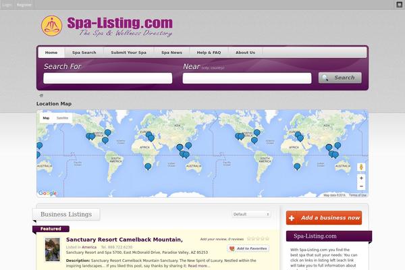Screen dimensions: 405x270
Task: Zoom out the map with minus
Action: click(x=361, y=186)
